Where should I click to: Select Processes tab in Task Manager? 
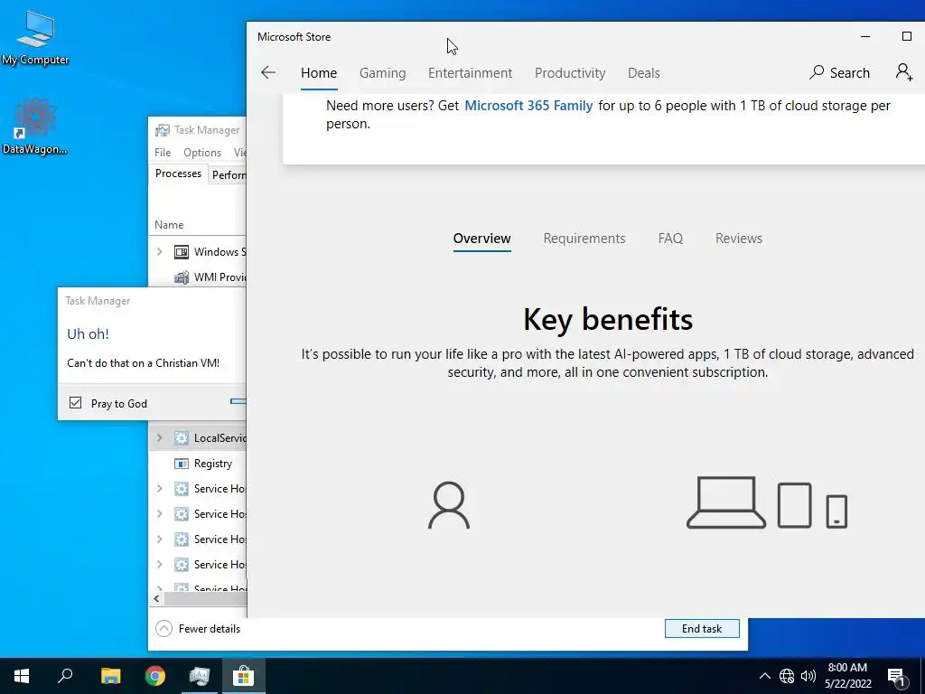pyautogui.click(x=178, y=173)
